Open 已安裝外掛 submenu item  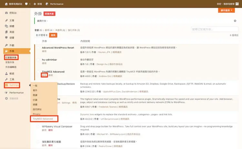pyautogui.click(x=11, y=57)
